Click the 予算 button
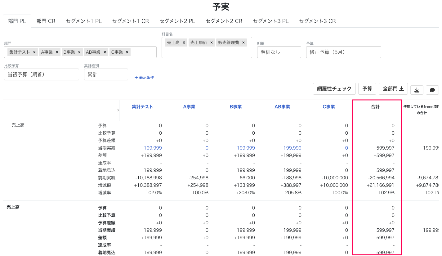The width and height of the screenshot is (442, 256). [367, 89]
